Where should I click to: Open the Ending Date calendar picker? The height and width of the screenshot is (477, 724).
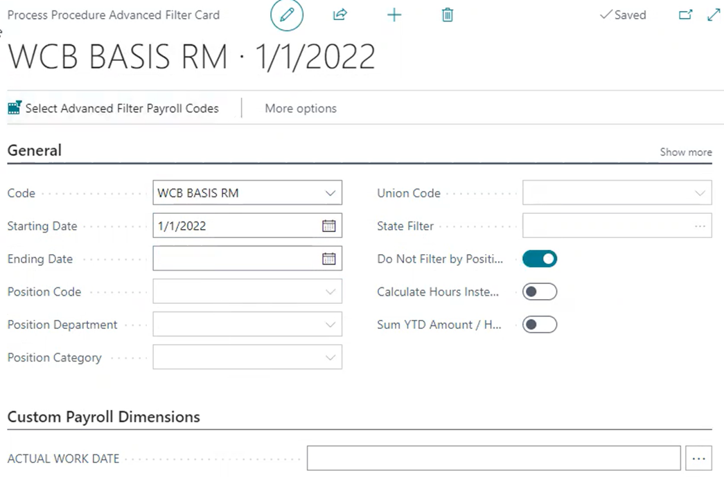coord(329,259)
